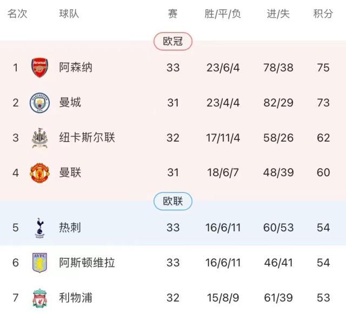Click the Manchester United crest icon
Screen dimensions: 346x314
[x=39, y=173]
